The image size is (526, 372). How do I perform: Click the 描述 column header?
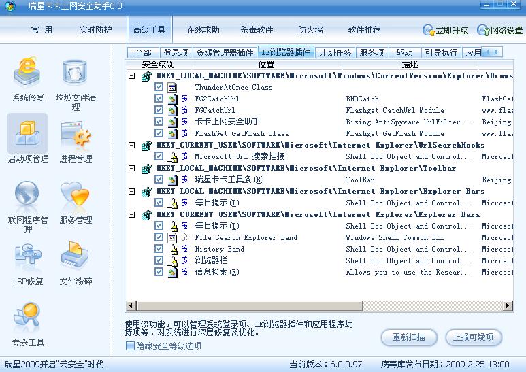[x=410, y=65]
